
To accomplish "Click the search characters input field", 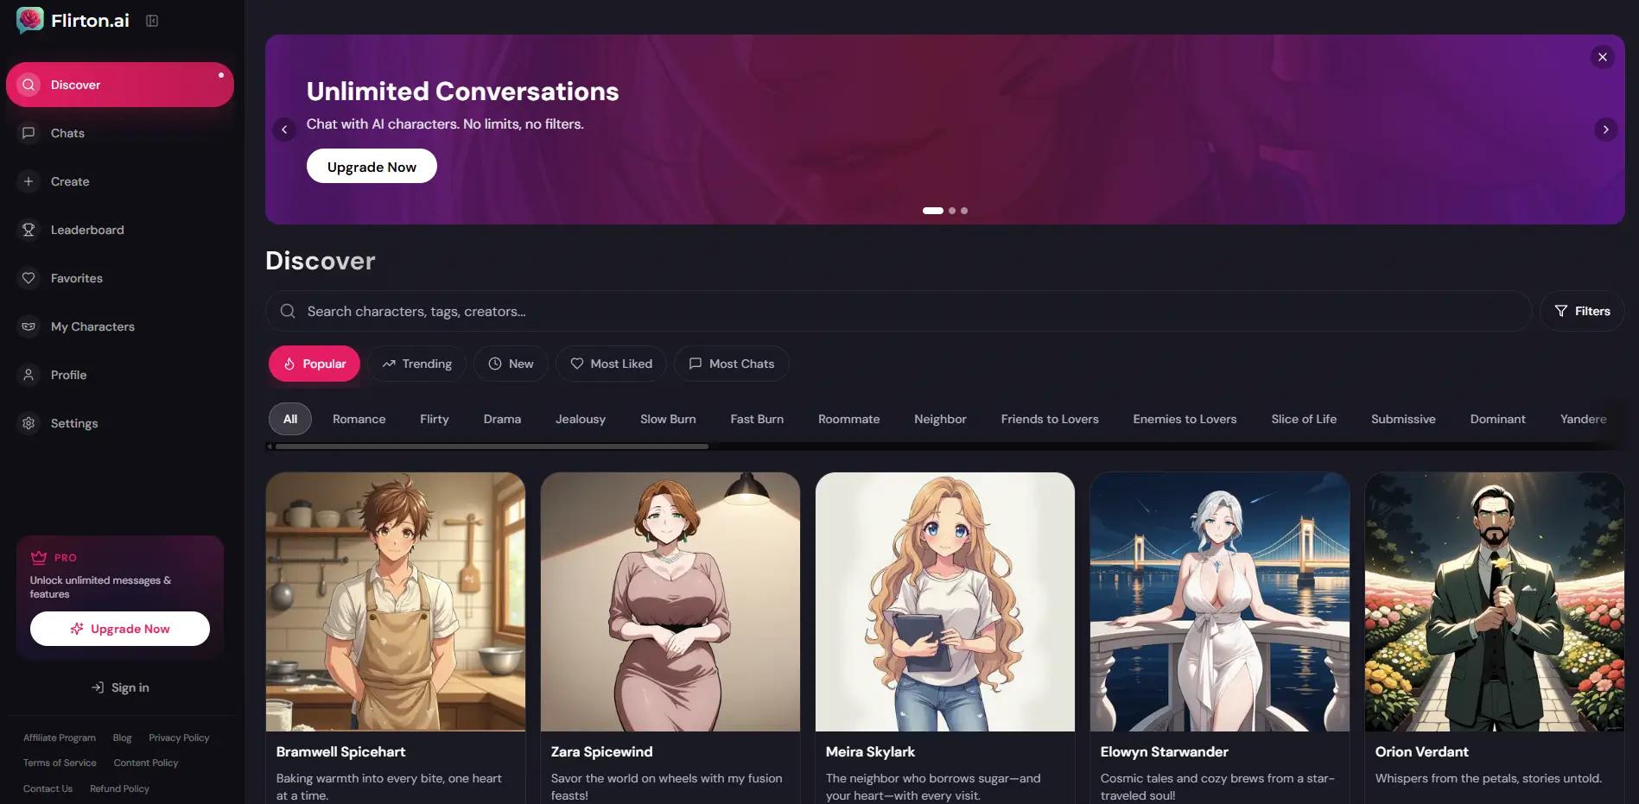I will tap(899, 311).
